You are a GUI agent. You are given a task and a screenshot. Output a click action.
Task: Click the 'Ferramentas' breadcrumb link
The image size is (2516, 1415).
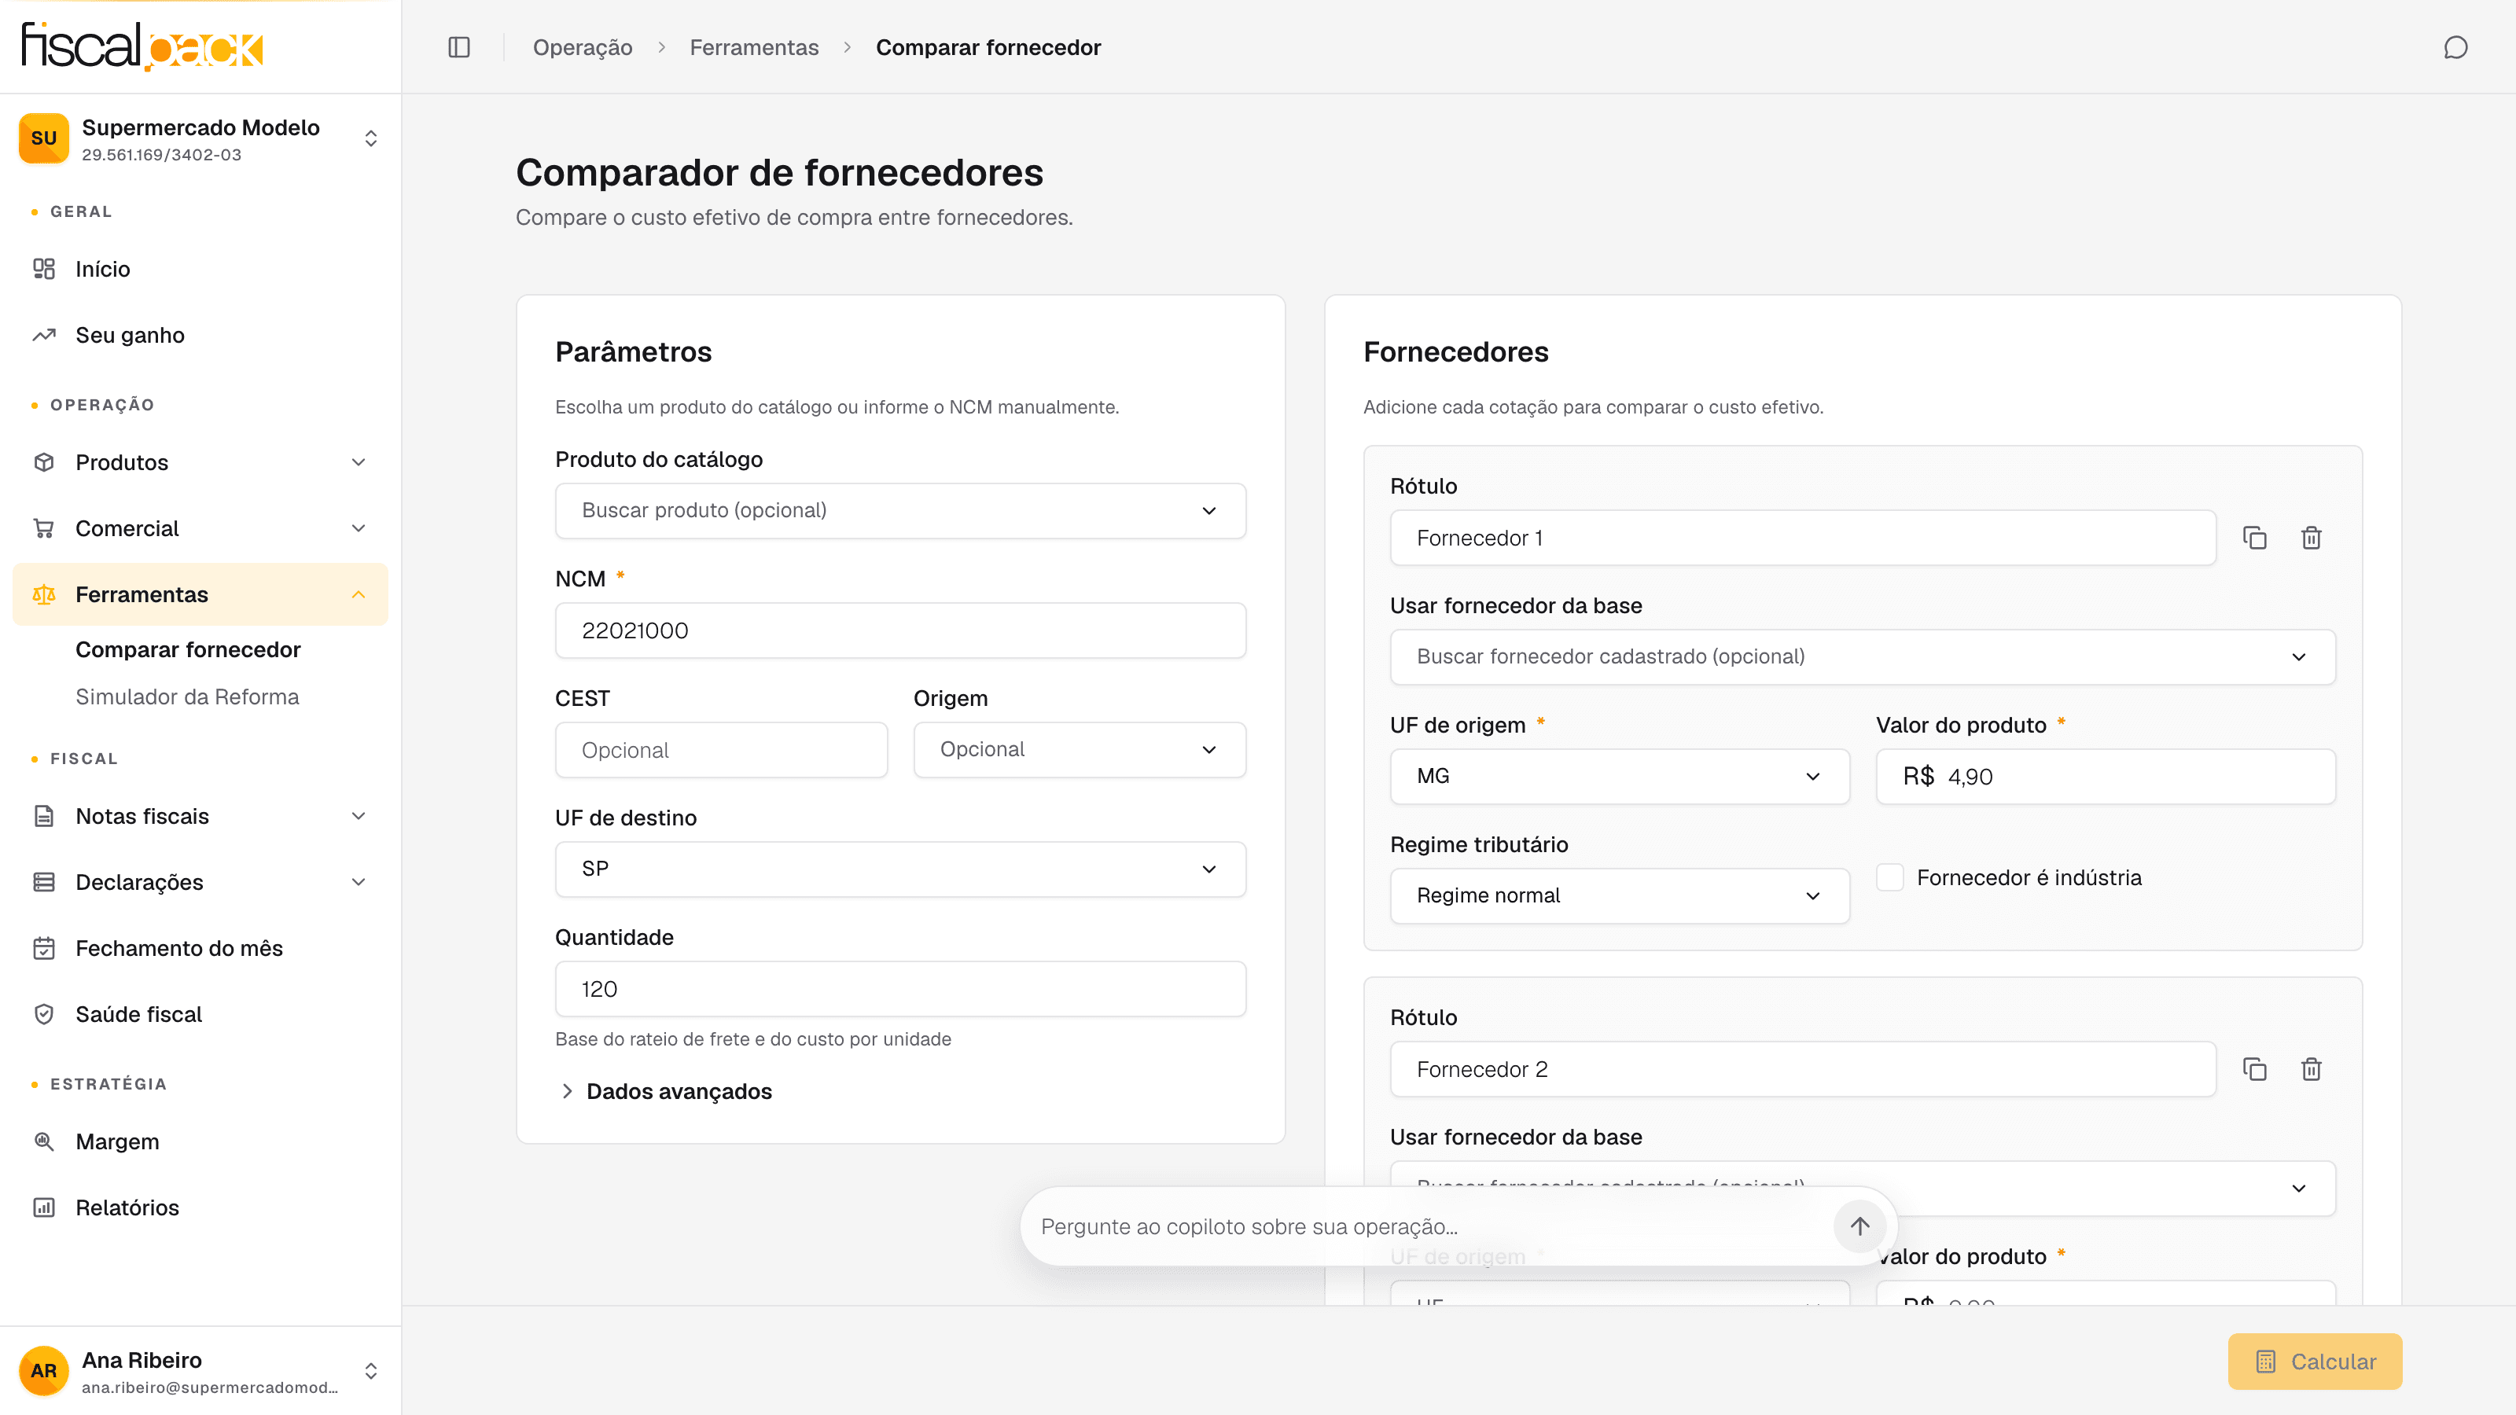[754, 47]
